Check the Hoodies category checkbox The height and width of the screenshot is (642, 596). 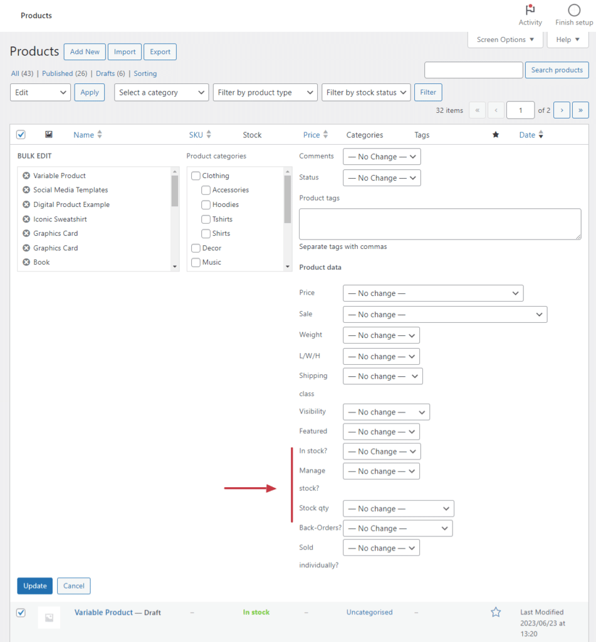click(x=206, y=204)
